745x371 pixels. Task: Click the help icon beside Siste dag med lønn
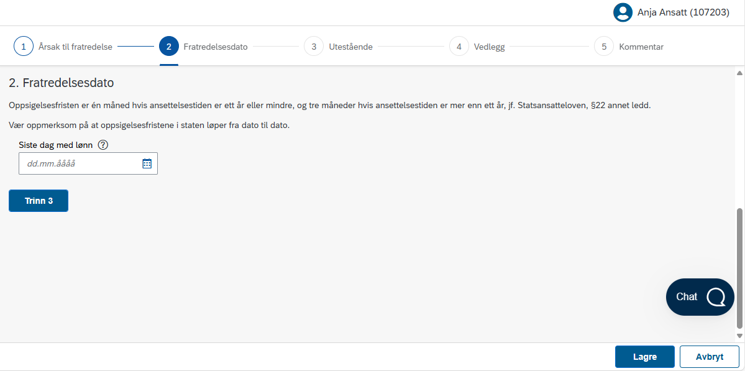[103, 145]
